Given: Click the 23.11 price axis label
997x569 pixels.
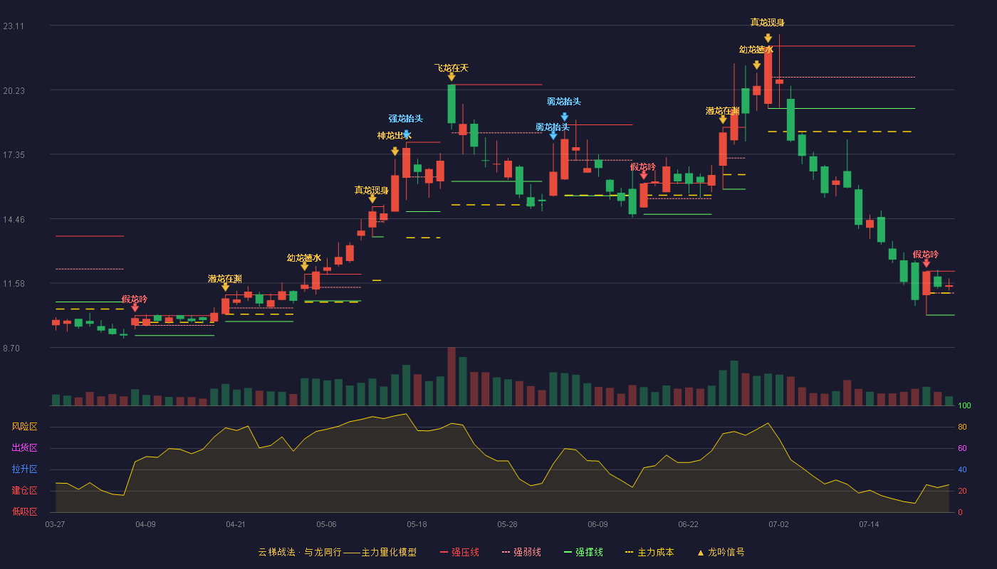Looking at the screenshot, I should (14, 26).
